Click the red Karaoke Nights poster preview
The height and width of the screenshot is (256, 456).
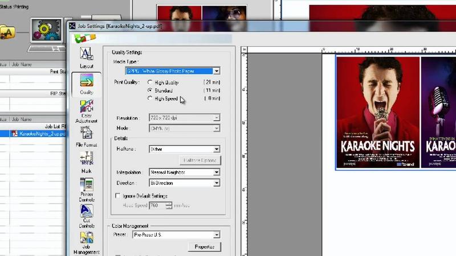pyautogui.click(x=378, y=112)
